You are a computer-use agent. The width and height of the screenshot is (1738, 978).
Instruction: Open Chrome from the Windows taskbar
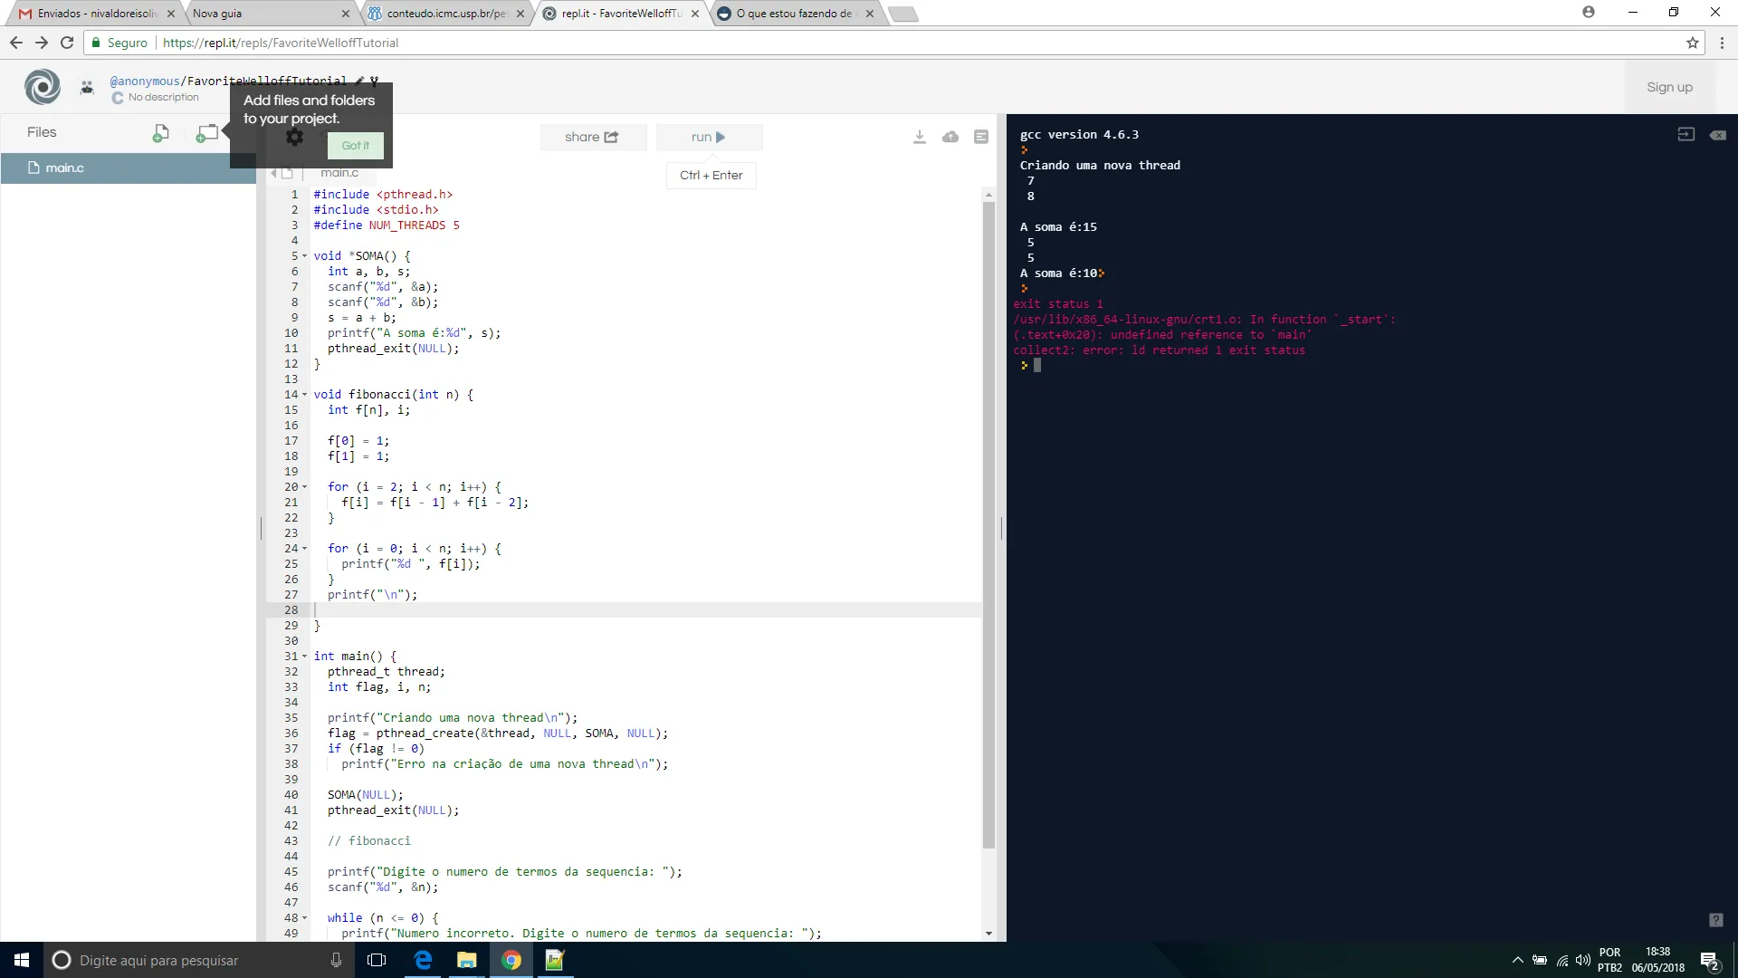point(511,960)
